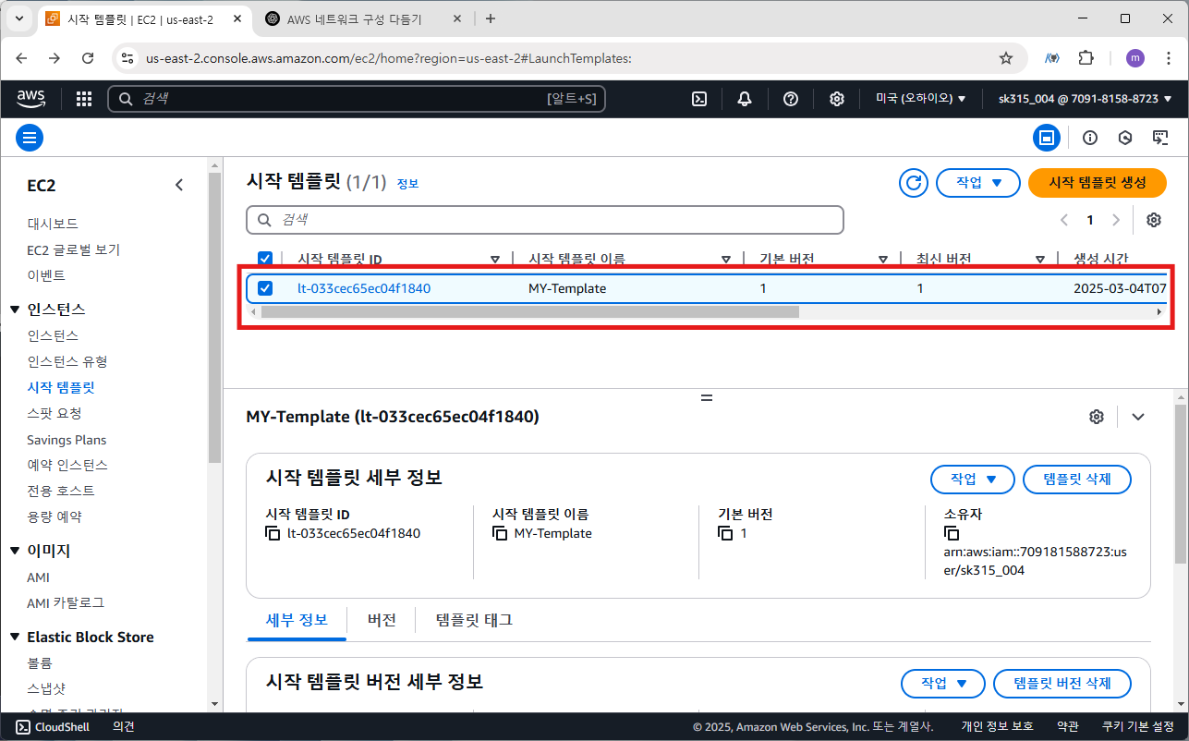The image size is (1189, 741).
Task: Click the AWS logo home icon
Action: [x=32, y=99]
